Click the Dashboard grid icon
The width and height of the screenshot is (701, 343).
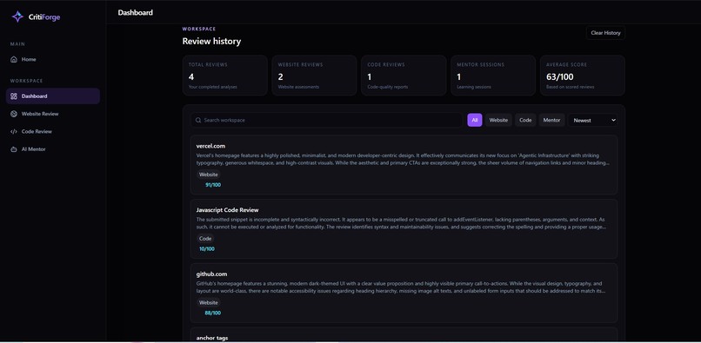(14, 96)
